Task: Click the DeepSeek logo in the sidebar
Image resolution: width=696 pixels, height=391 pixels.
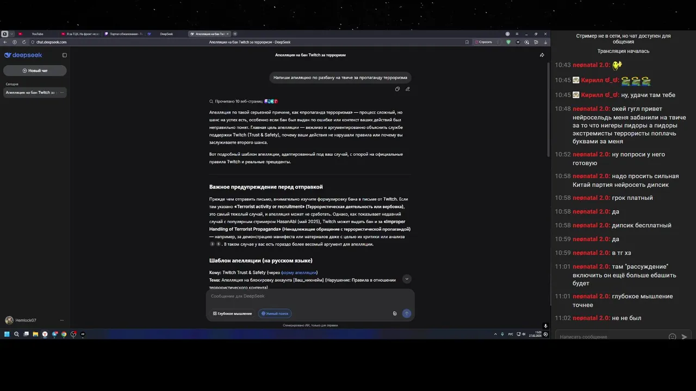Action: pos(23,55)
